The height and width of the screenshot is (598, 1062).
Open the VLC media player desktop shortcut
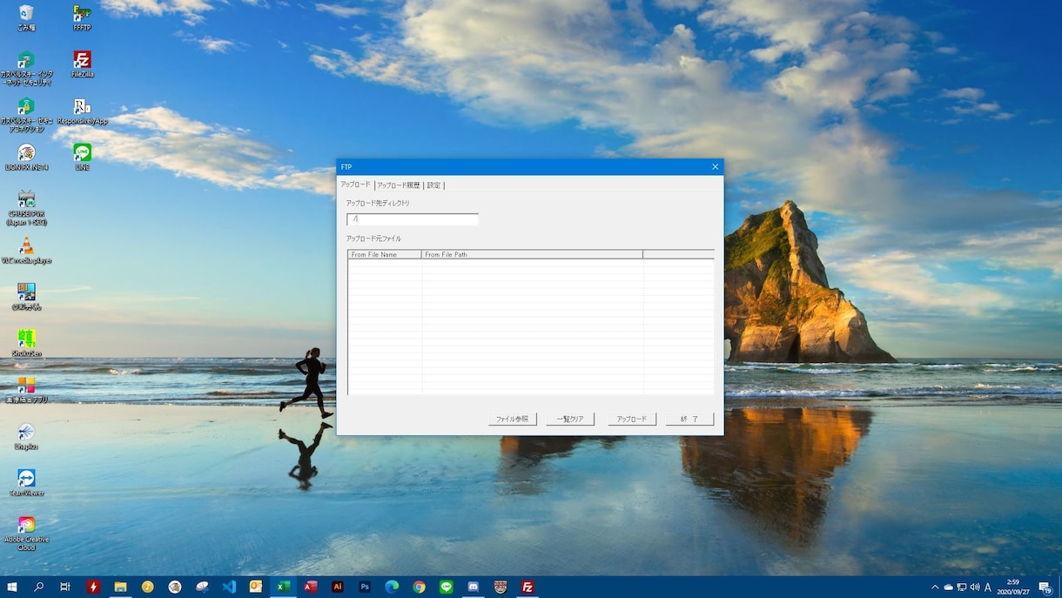point(26,250)
